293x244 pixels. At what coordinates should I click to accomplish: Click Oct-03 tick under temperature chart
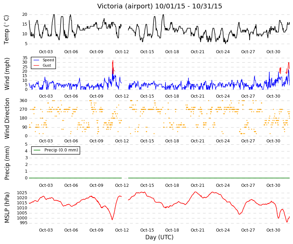[46, 52]
